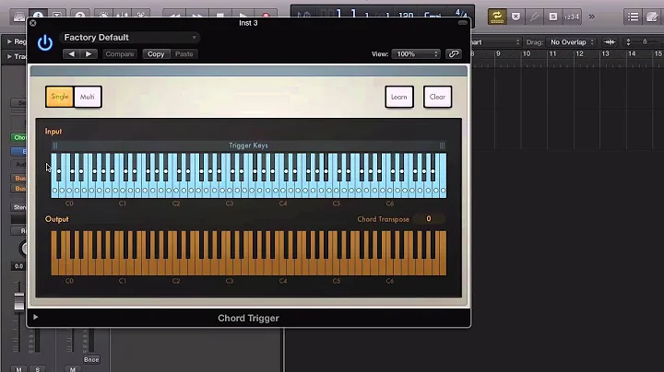Expand the plug-in extended parameters triangle

(36, 317)
